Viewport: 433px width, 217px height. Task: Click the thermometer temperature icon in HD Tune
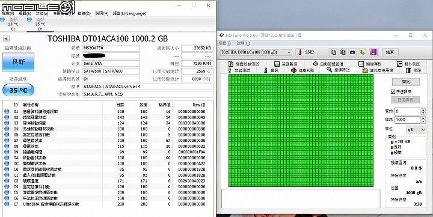(x=299, y=52)
